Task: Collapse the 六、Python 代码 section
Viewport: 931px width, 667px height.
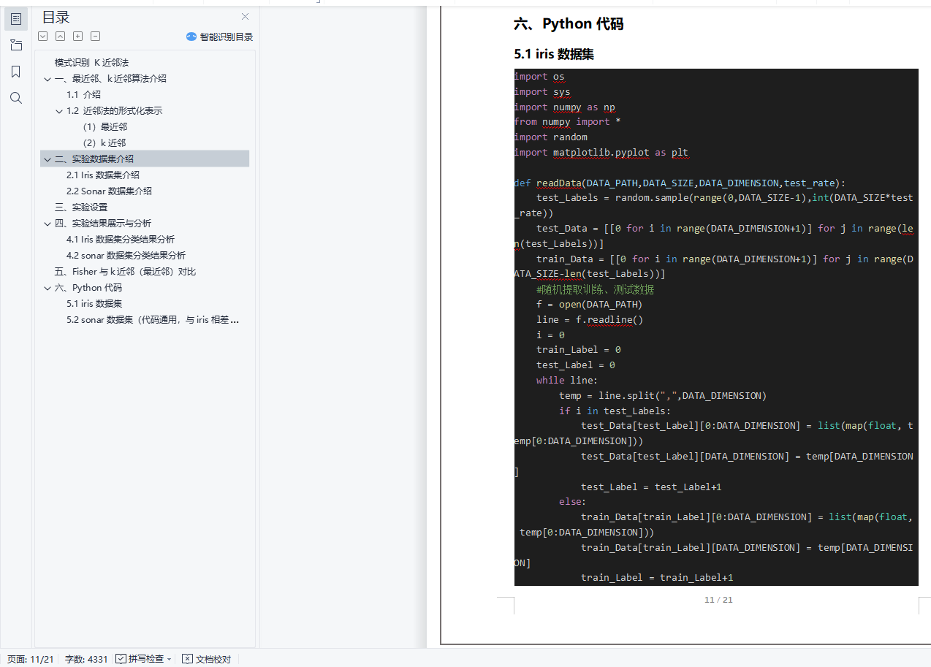Action: click(47, 288)
